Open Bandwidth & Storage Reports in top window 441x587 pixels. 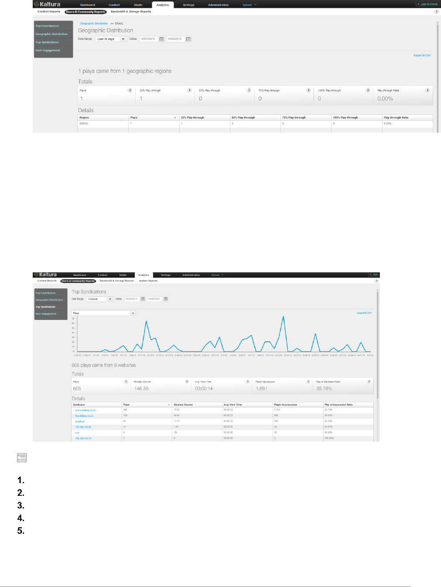pos(131,12)
